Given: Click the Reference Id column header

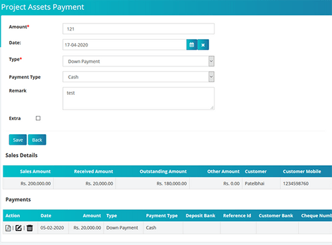Looking at the screenshot, I should [x=237, y=216].
